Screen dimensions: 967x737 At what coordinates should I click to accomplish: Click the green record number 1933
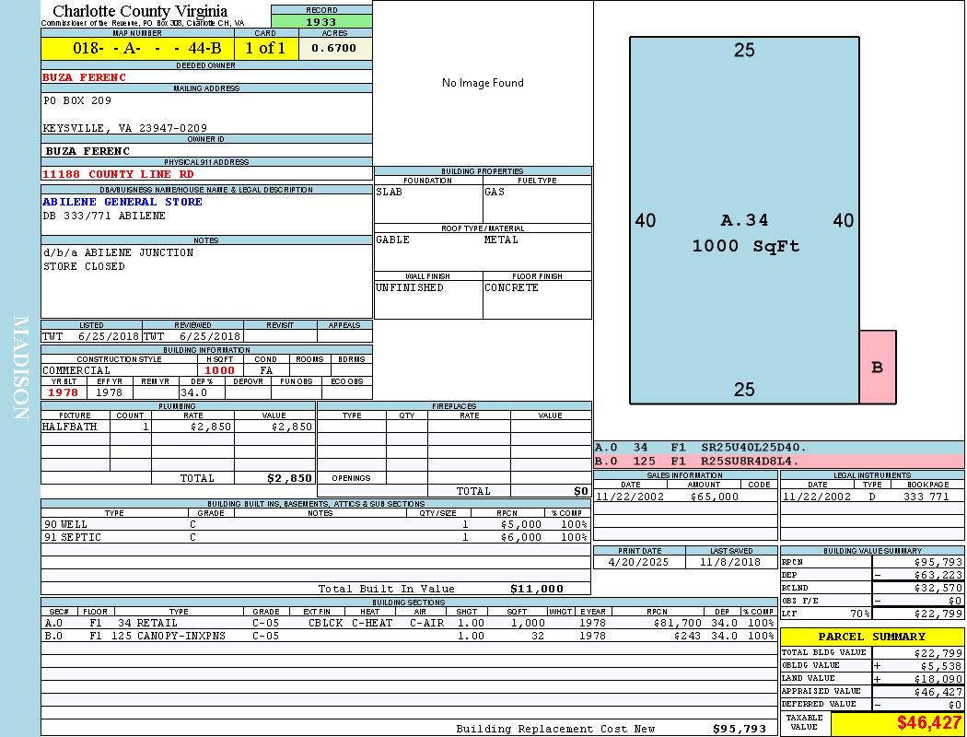coord(321,21)
